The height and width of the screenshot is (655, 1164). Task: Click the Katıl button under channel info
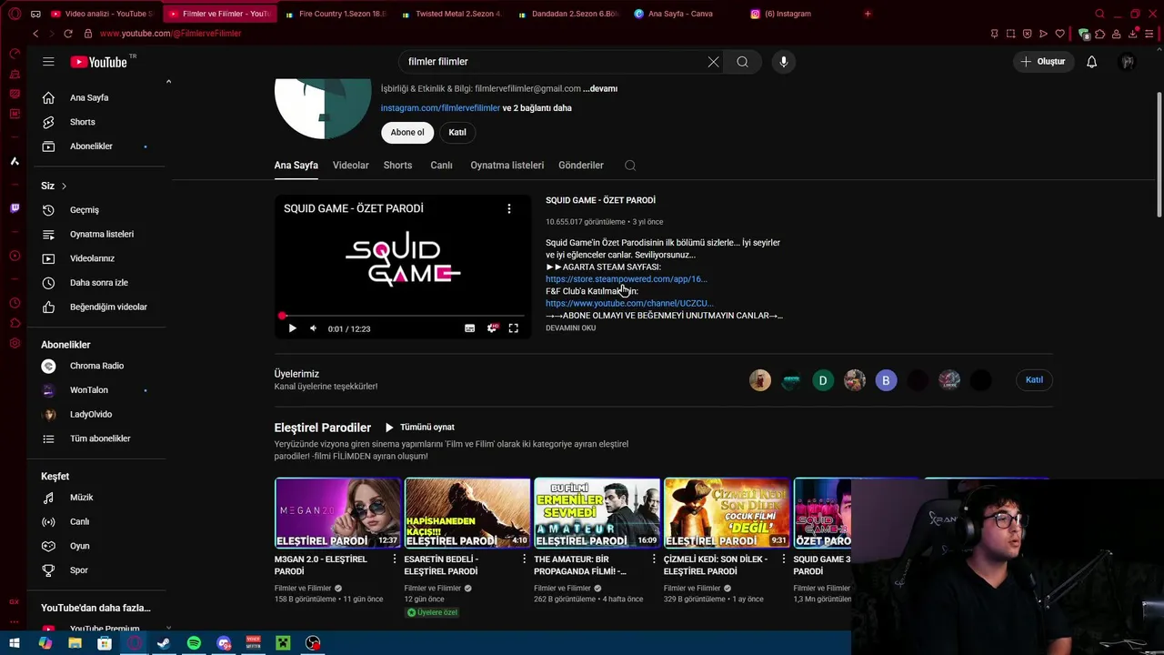pyautogui.click(x=457, y=133)
